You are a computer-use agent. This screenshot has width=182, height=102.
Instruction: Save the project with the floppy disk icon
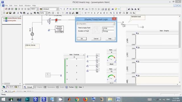pyautogui.click(x=10, y=13)
